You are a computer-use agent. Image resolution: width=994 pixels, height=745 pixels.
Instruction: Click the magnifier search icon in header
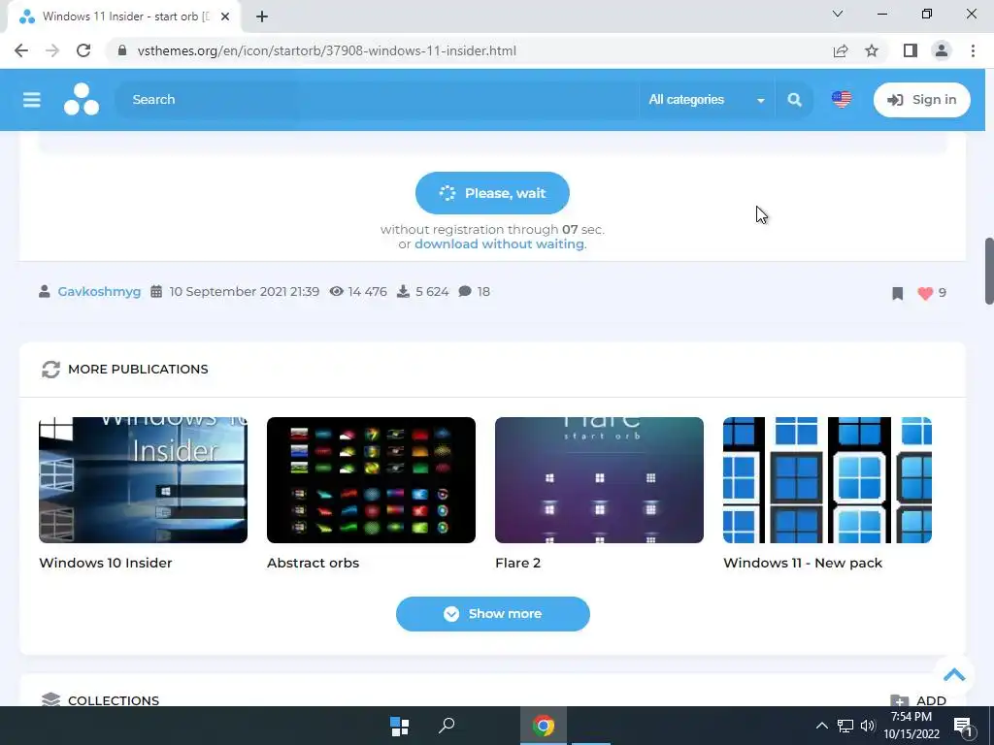(794, 100)
